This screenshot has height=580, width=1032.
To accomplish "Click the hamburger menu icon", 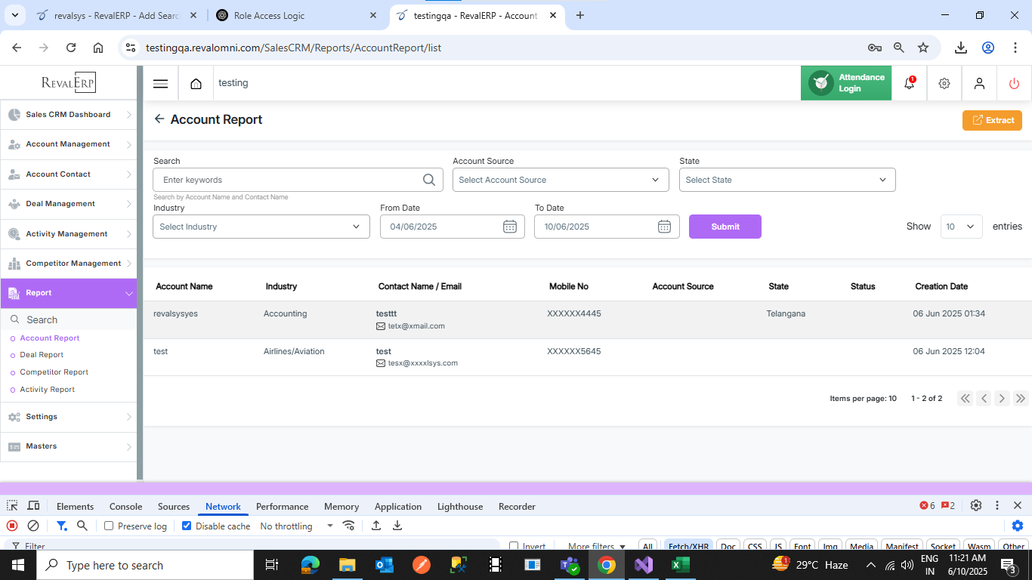I will pos(160,84).
